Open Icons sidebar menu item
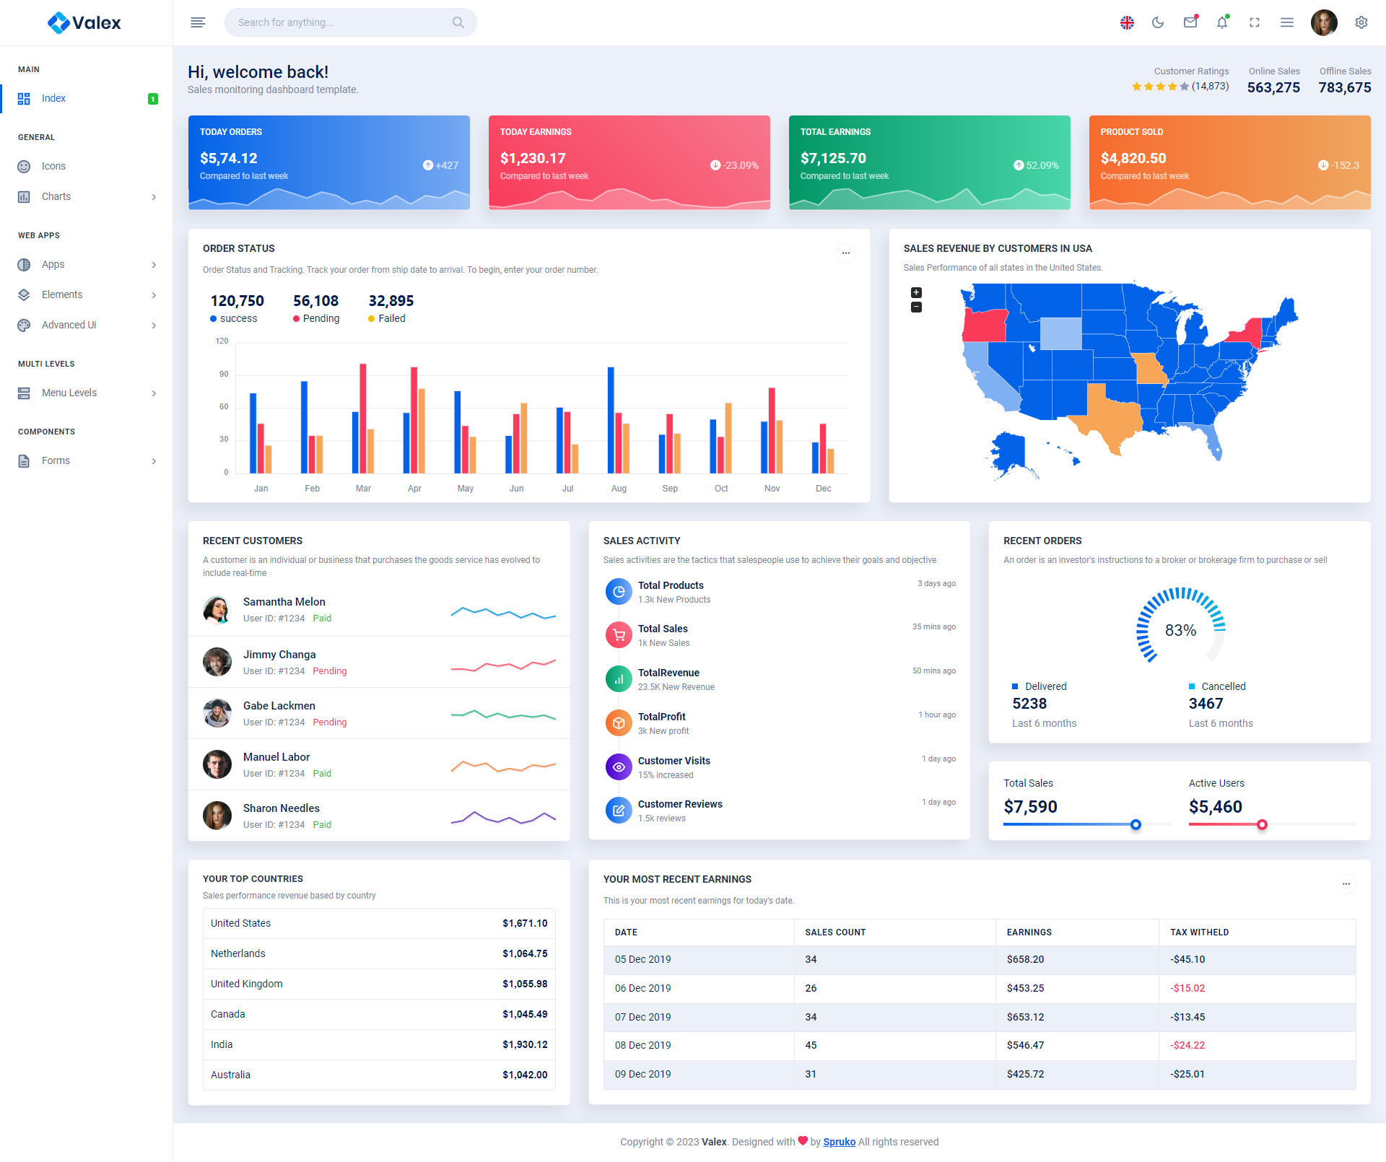Screen dimensions: 1386x1162 click(x=53, y=166)
